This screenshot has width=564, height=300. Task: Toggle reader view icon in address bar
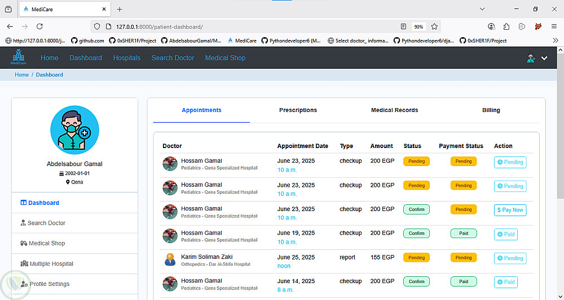click(x=403, y=26)
